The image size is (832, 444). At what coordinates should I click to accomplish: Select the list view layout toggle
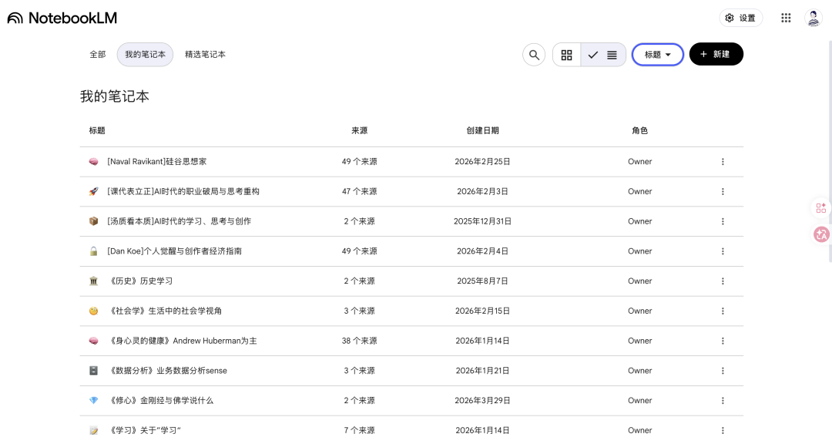point(603,55)
